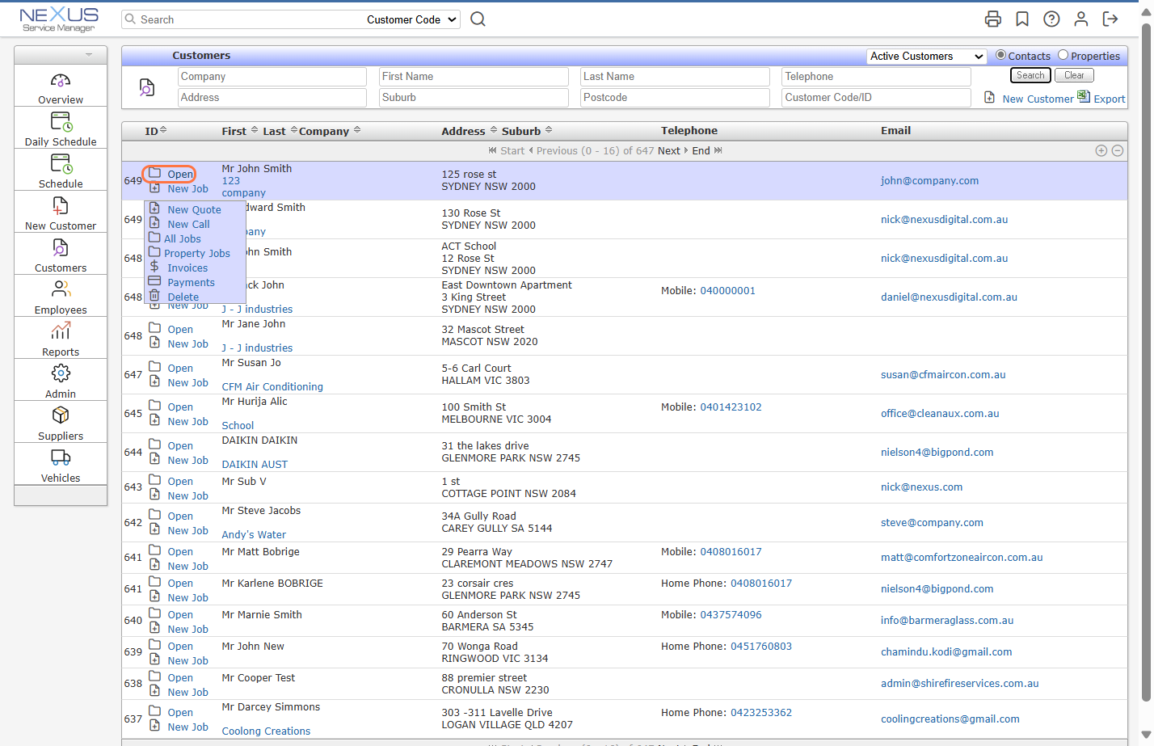The width and height of the screenshot is (1154, 746).
Task: Open the Overview dashboard icon
Action: (x=61, y=81)
